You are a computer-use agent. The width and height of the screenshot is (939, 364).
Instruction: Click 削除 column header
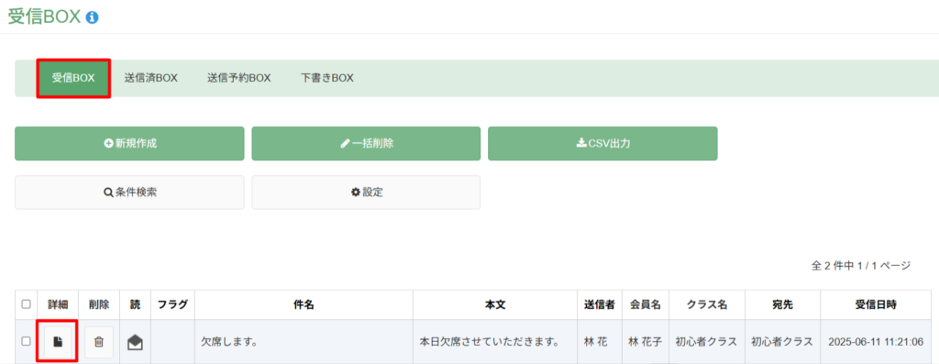(99, 304)
